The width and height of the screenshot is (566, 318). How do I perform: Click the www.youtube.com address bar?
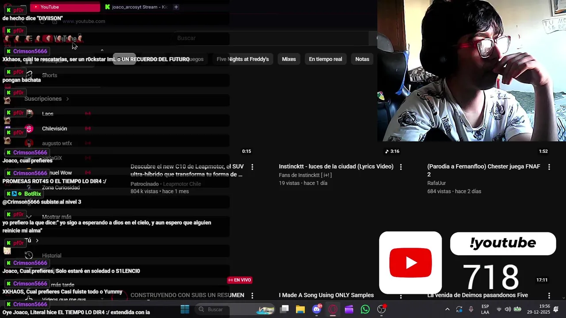(x=84, y=21)
